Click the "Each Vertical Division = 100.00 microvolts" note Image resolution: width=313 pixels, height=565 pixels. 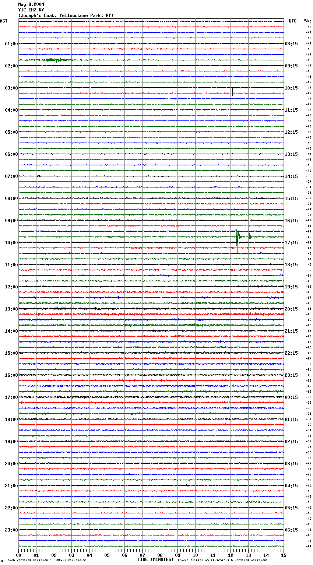(47, 560)
